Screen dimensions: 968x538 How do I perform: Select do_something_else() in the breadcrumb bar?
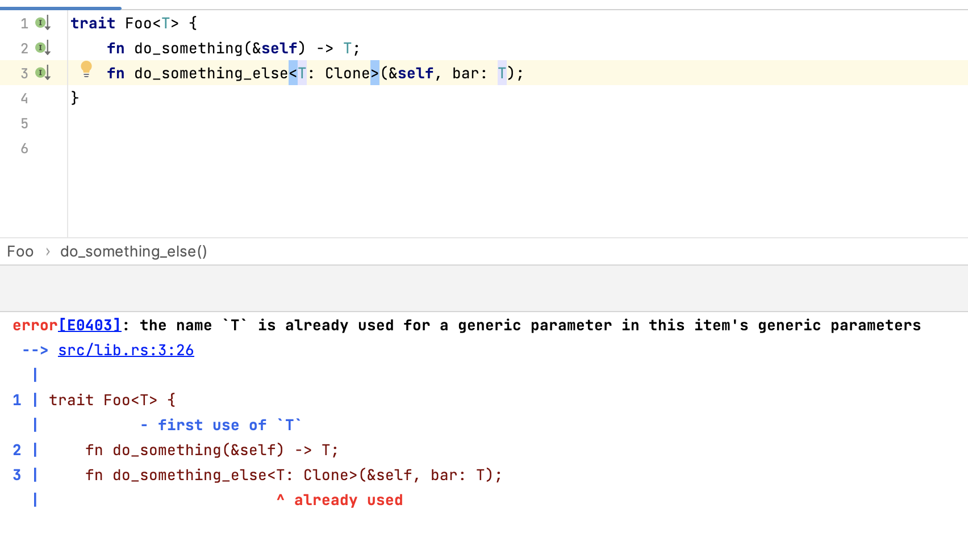133,251
